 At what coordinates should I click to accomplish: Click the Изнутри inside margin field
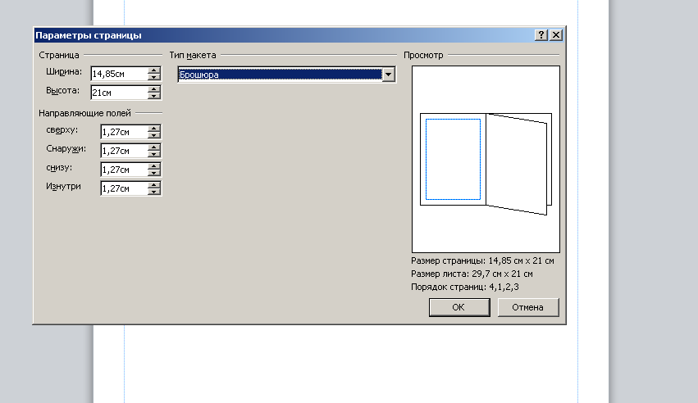tap(124, 188)
